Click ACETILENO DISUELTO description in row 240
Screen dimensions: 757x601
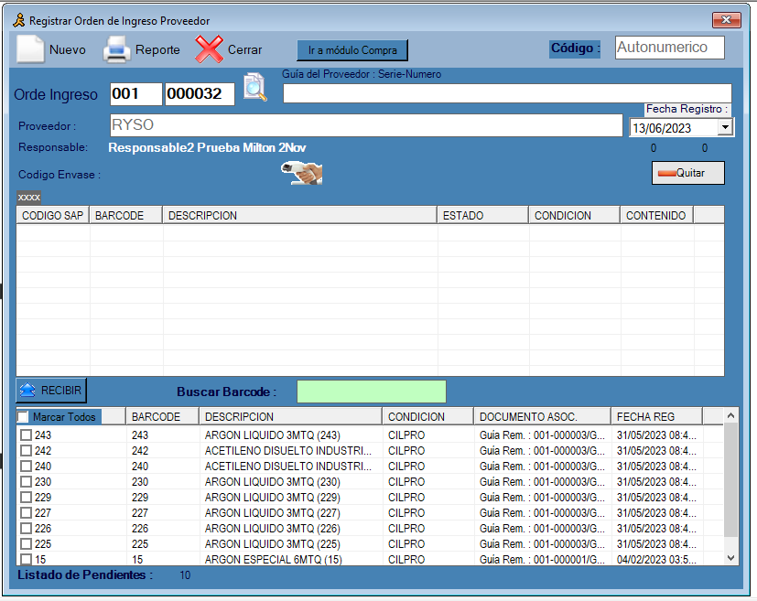point(288,467)
